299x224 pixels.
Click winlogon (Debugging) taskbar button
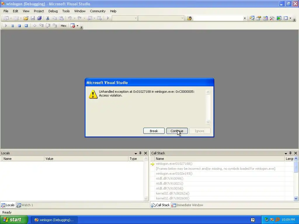(54, 220)
